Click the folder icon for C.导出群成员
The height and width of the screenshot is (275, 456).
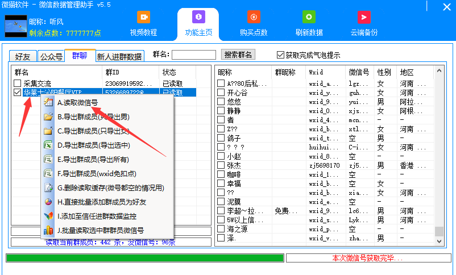click(48, 131)
